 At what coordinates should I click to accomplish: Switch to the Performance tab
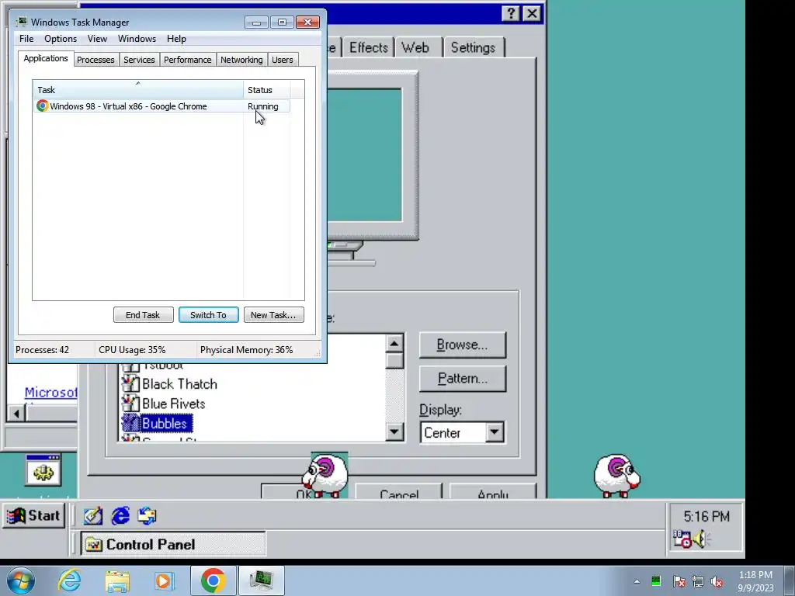click(188, 60)
